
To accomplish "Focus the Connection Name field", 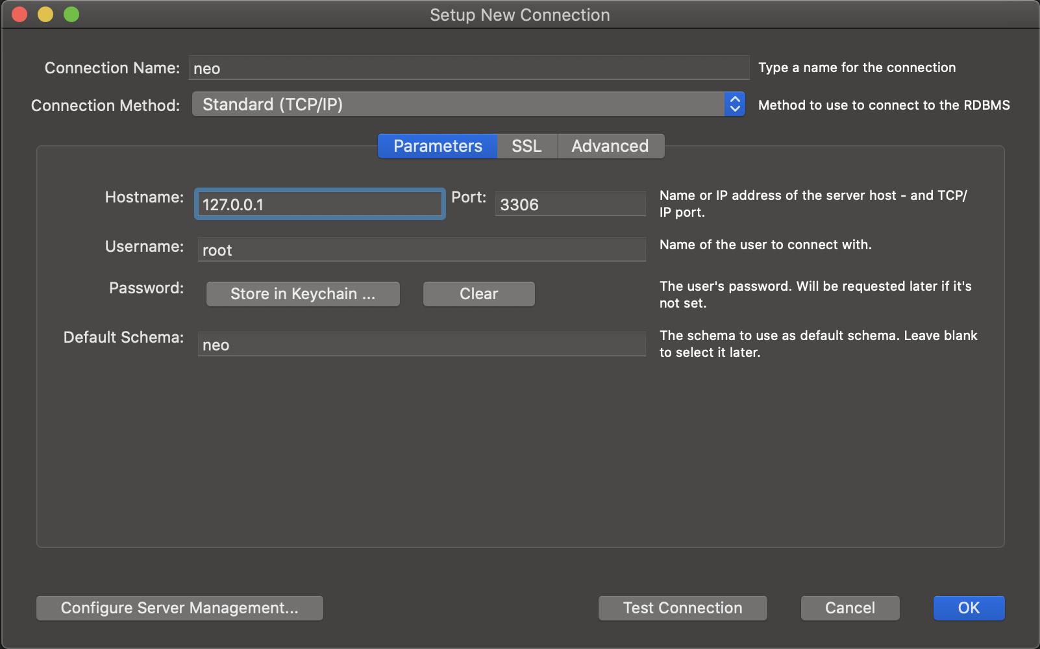I will pos(469,68).
